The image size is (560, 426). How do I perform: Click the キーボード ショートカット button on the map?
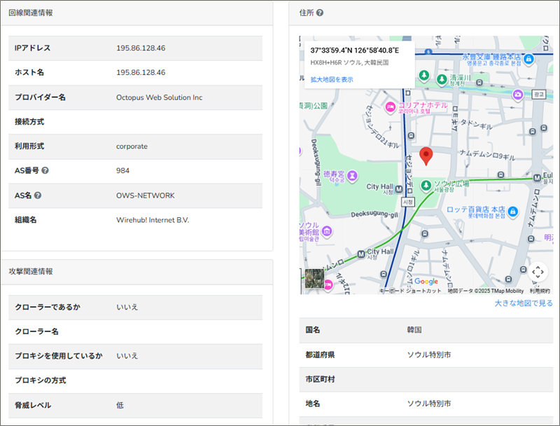(x=410, y=291)
